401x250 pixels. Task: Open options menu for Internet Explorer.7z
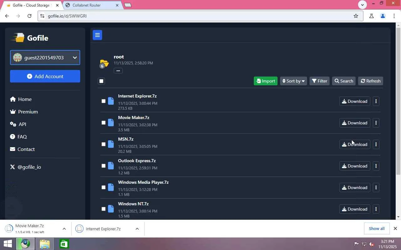tap(376, 101)
